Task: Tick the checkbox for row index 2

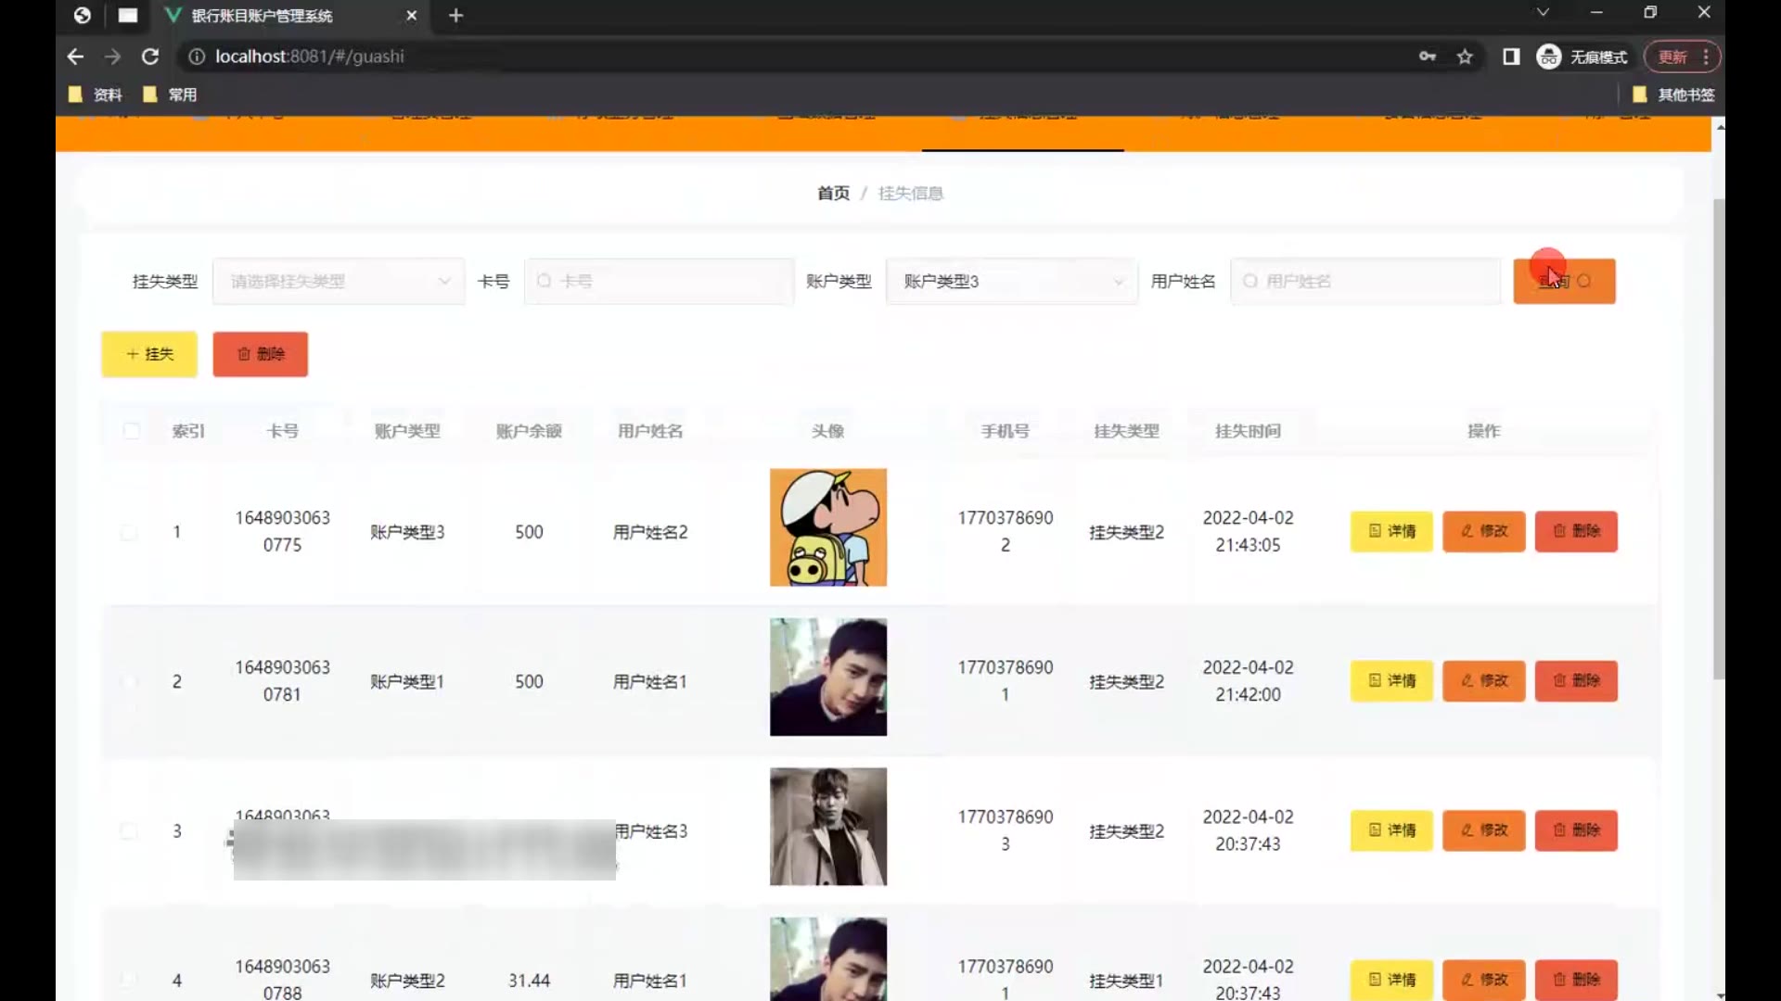Action: (130, 681)
